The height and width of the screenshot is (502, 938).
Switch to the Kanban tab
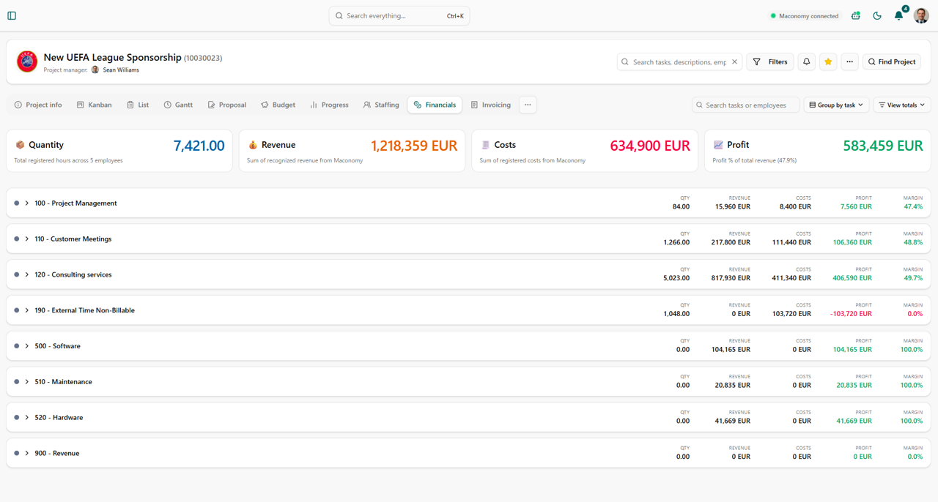point(95,105)
